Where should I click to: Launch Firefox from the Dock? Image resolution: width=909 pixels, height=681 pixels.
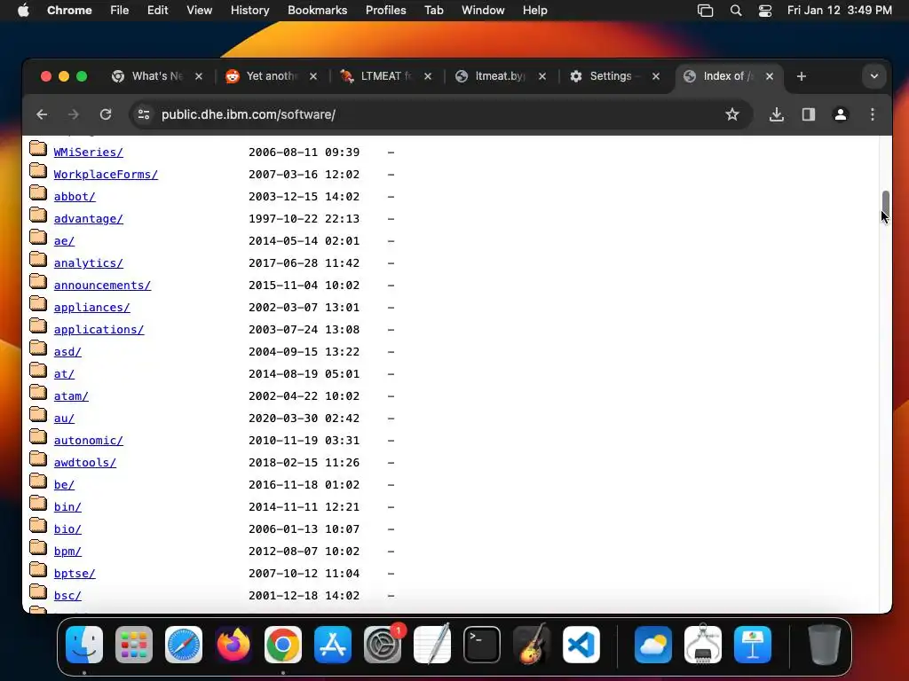click(x=233, y=645)
